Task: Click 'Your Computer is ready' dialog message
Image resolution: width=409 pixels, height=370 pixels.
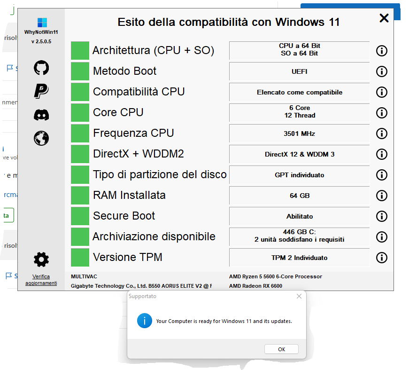Action: tap(224, 321)
